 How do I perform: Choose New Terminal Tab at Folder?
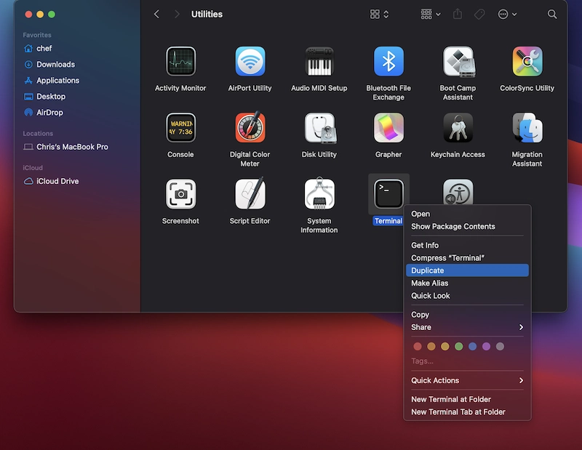click(467, 411)
